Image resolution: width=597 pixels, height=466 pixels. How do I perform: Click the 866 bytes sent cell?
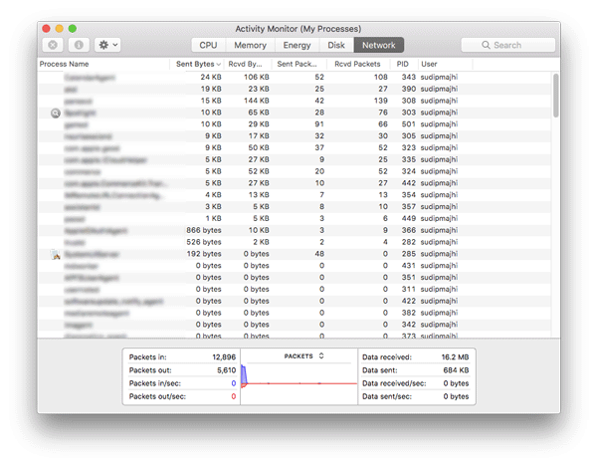click(204, 231)
